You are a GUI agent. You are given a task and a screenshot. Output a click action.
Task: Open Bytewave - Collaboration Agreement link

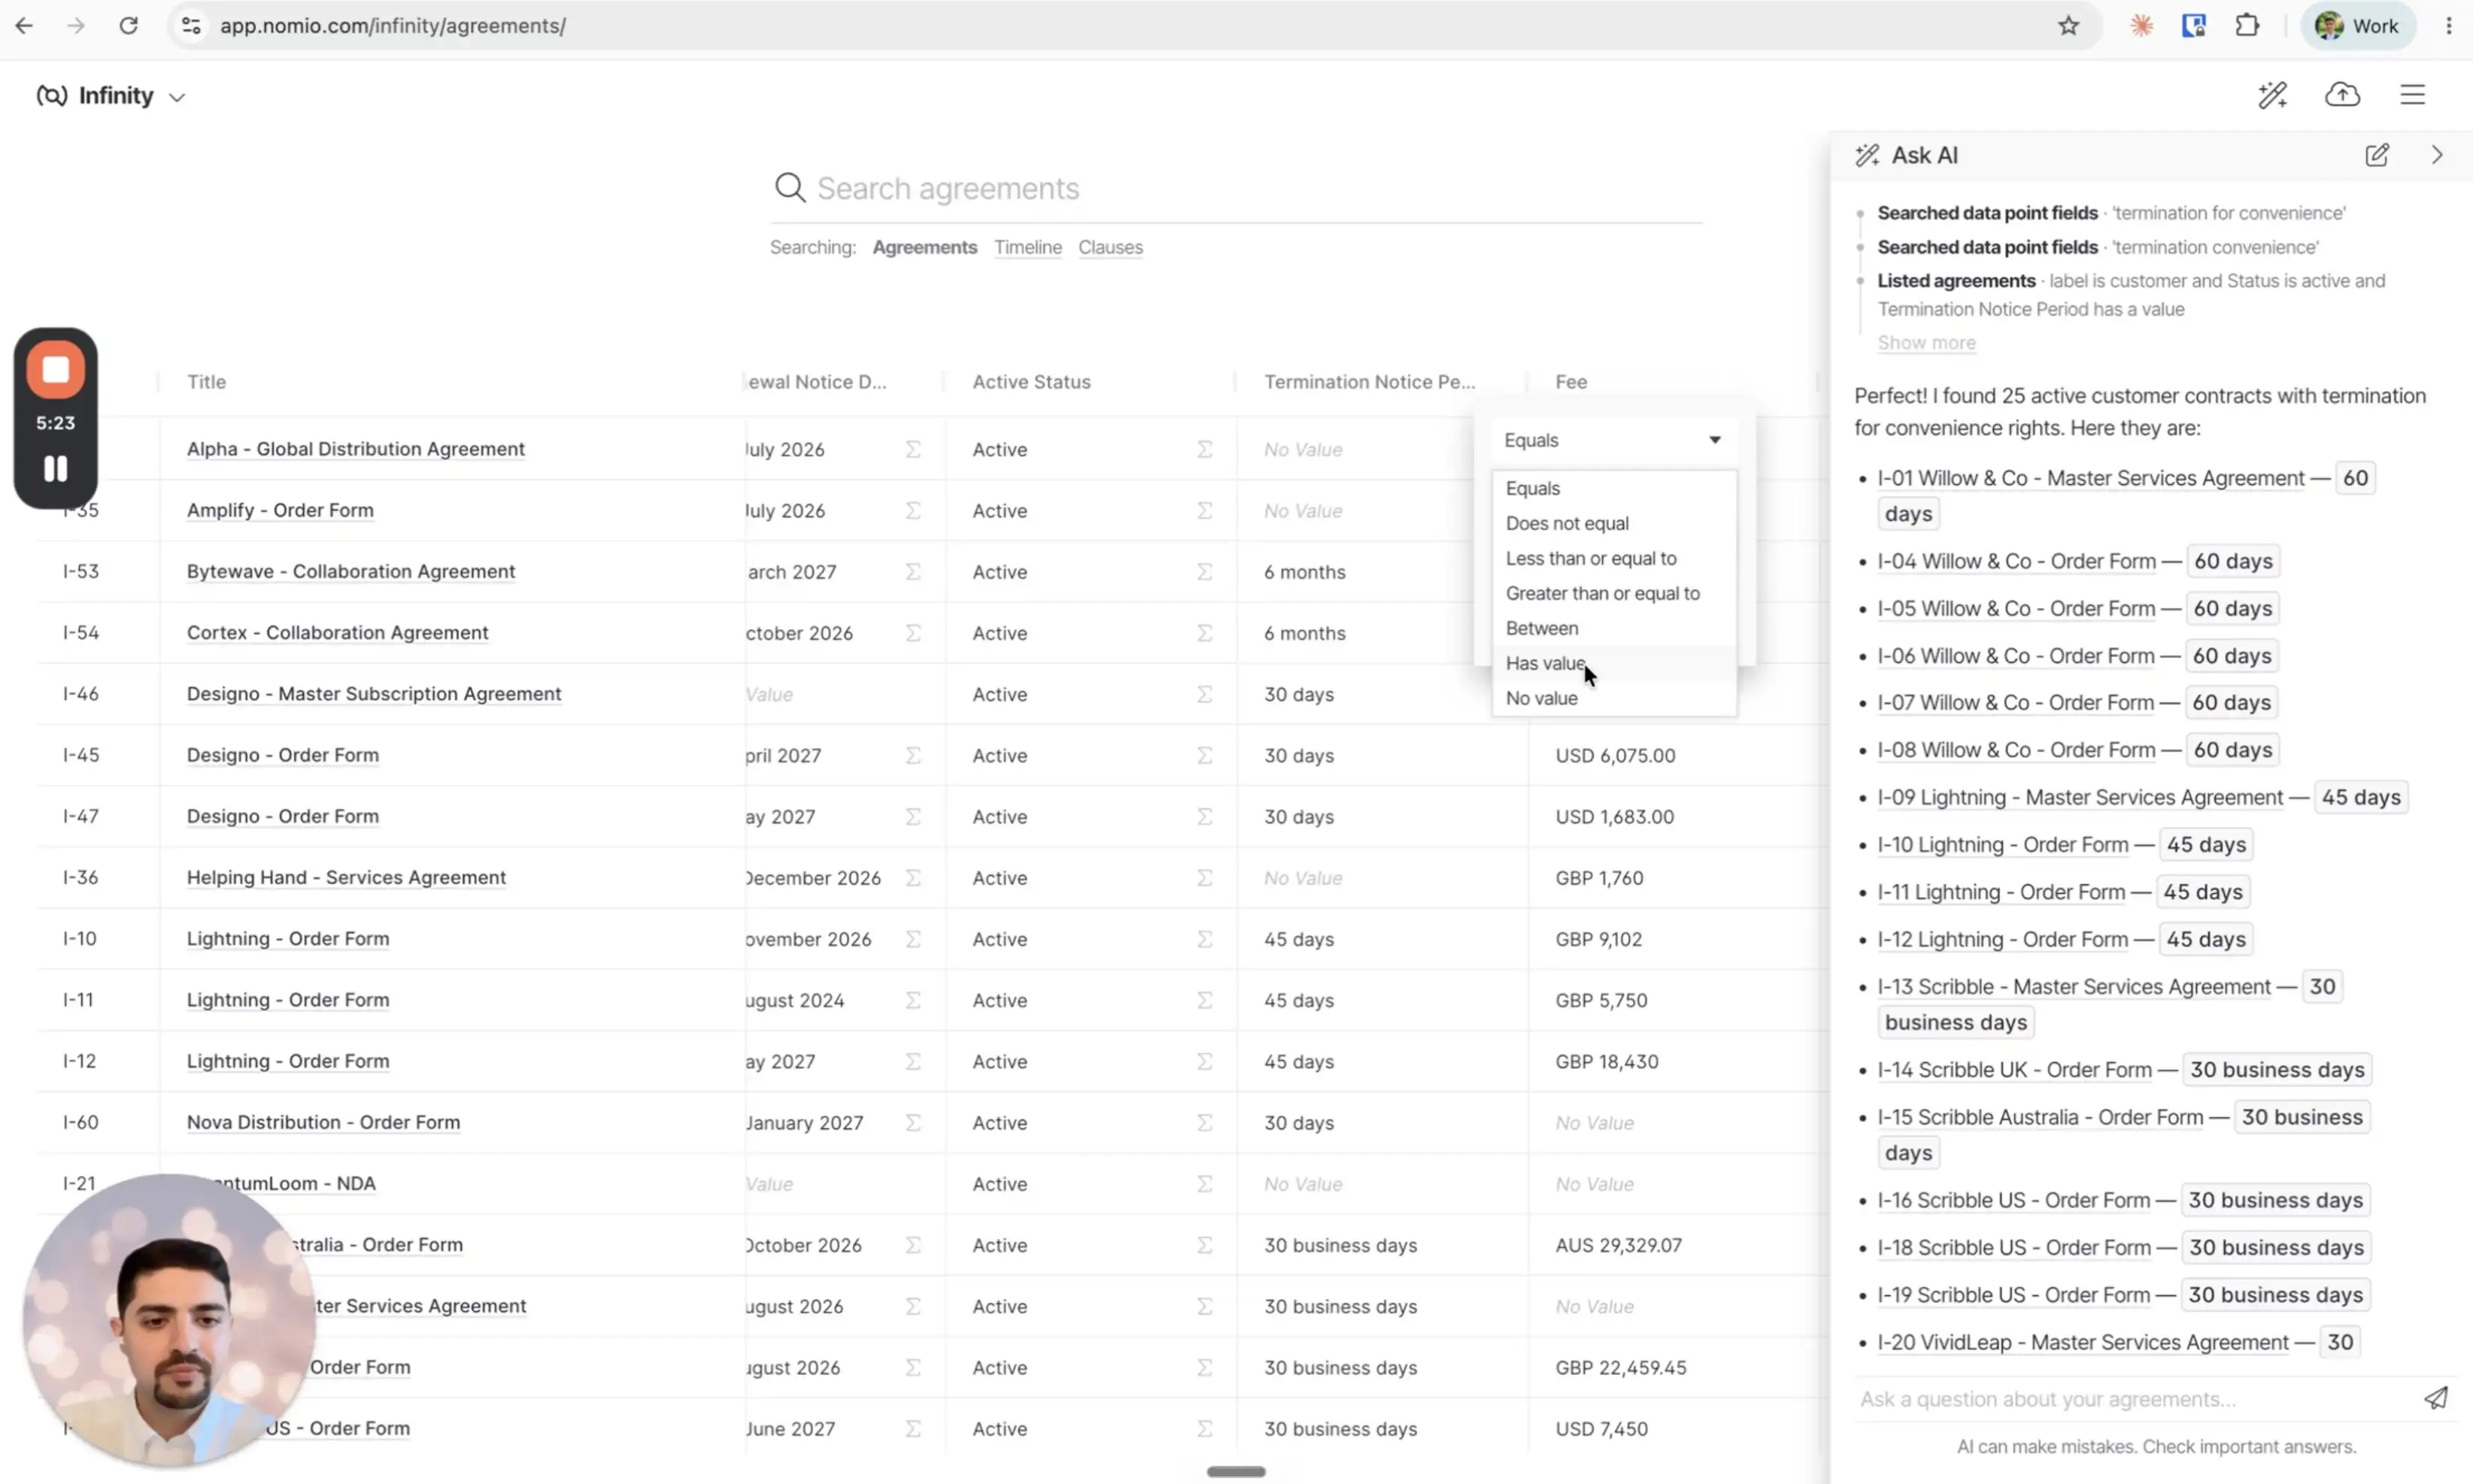point(350,571)
